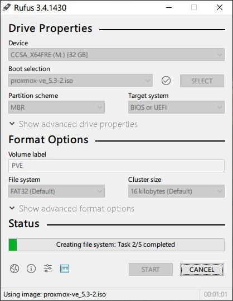Open the File system FAT32 dropdown

pyautogui.click(x=56, y=191)
